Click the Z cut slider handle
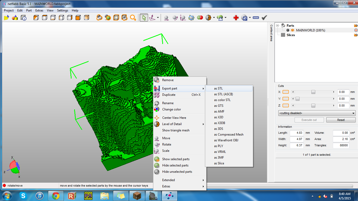Image resolution: width=358 pixels, height=201 pixels. point(313,105)
